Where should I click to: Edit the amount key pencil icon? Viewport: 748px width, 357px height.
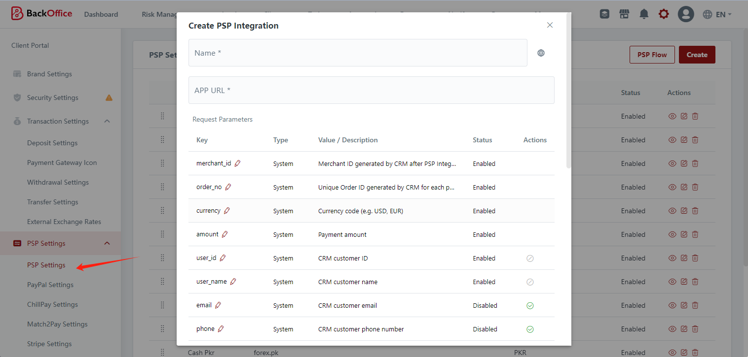224,234
